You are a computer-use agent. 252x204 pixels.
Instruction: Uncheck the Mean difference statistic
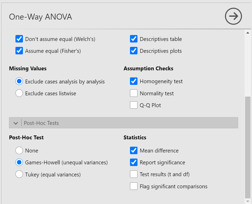click(134, 150)
